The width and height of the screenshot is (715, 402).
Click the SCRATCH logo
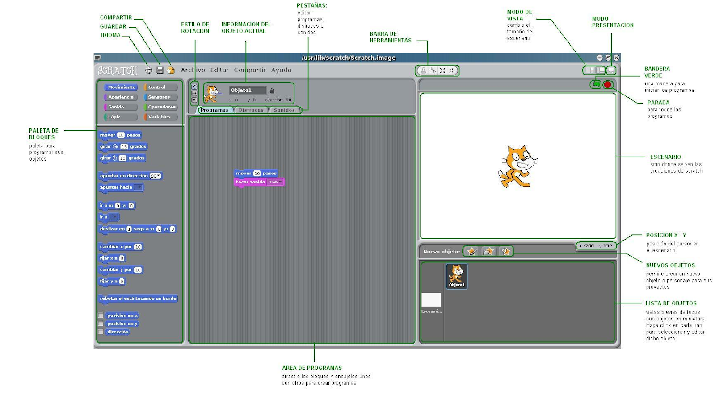pyautogui.click(x=118, y=70)
